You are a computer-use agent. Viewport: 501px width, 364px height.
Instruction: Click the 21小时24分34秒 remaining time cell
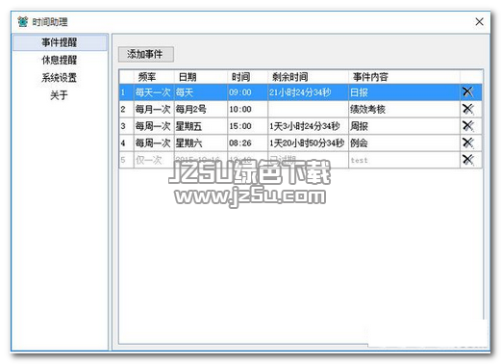[308, 92]
